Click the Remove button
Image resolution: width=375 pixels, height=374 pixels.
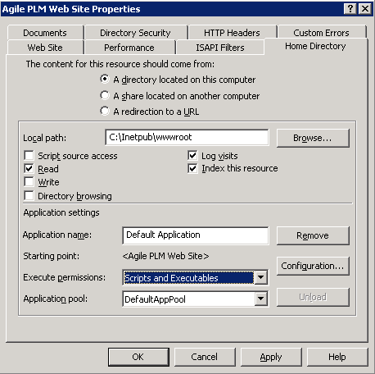[313, 235]
